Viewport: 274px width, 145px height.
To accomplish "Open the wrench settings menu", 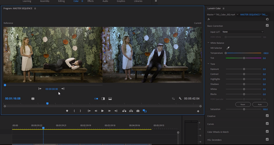I will point(180,99).
